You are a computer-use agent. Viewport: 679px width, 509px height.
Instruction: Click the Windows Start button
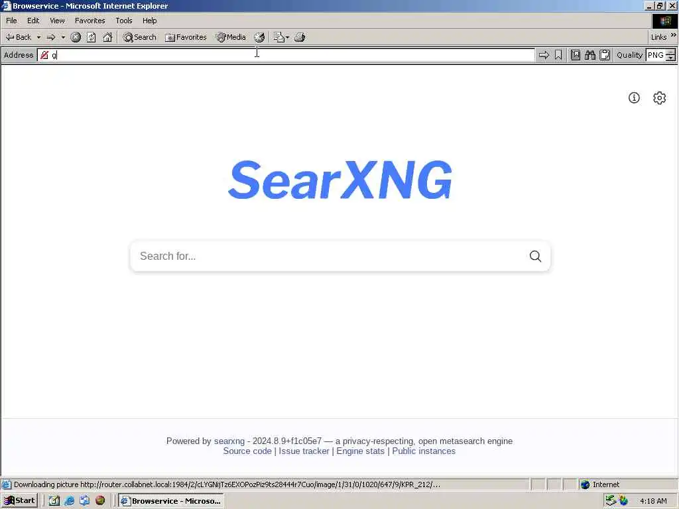pos(19,501)
